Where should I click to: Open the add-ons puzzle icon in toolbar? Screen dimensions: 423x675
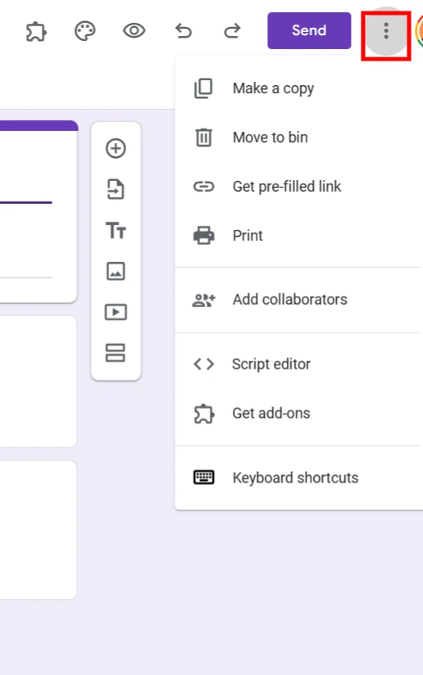[x=36, y=31]
